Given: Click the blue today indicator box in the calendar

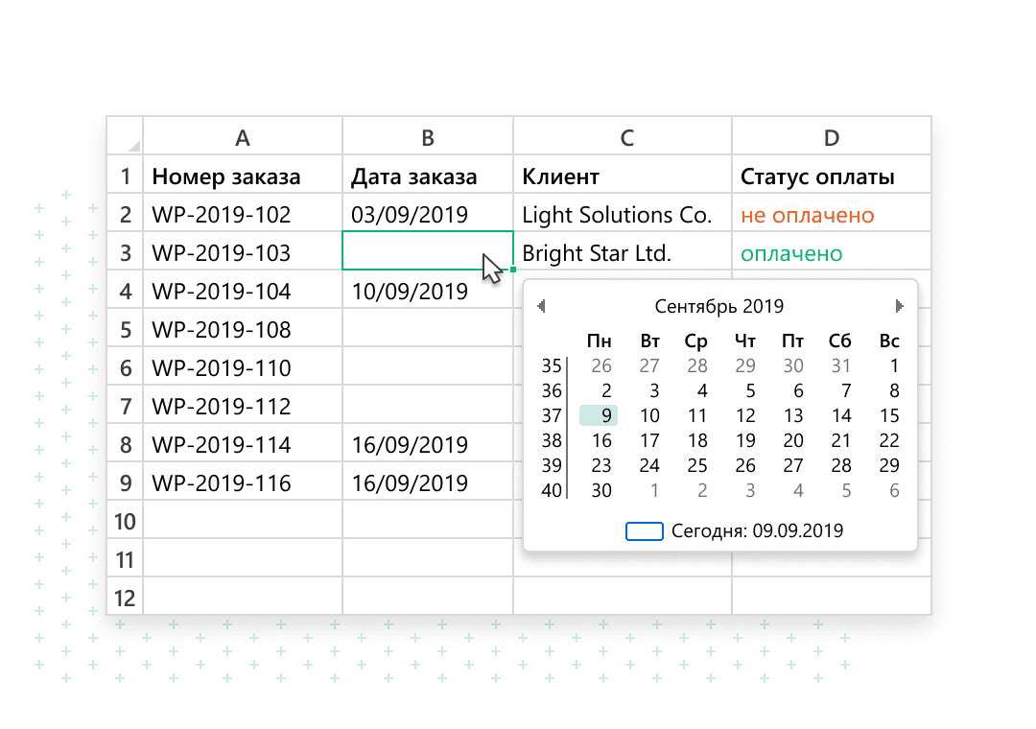Looking at the screenshot, I should point(644,530).
